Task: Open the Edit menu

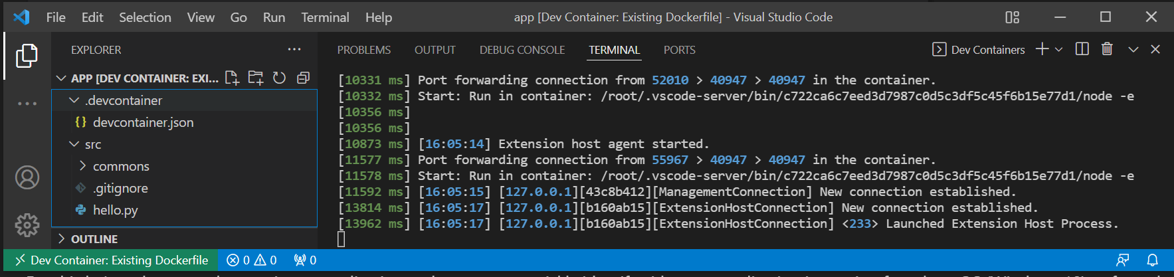Action: pyautogui.click(x=92, y=17)
